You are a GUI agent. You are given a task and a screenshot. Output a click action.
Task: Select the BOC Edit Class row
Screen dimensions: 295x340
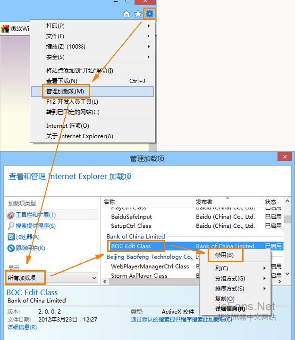[193, 246]
